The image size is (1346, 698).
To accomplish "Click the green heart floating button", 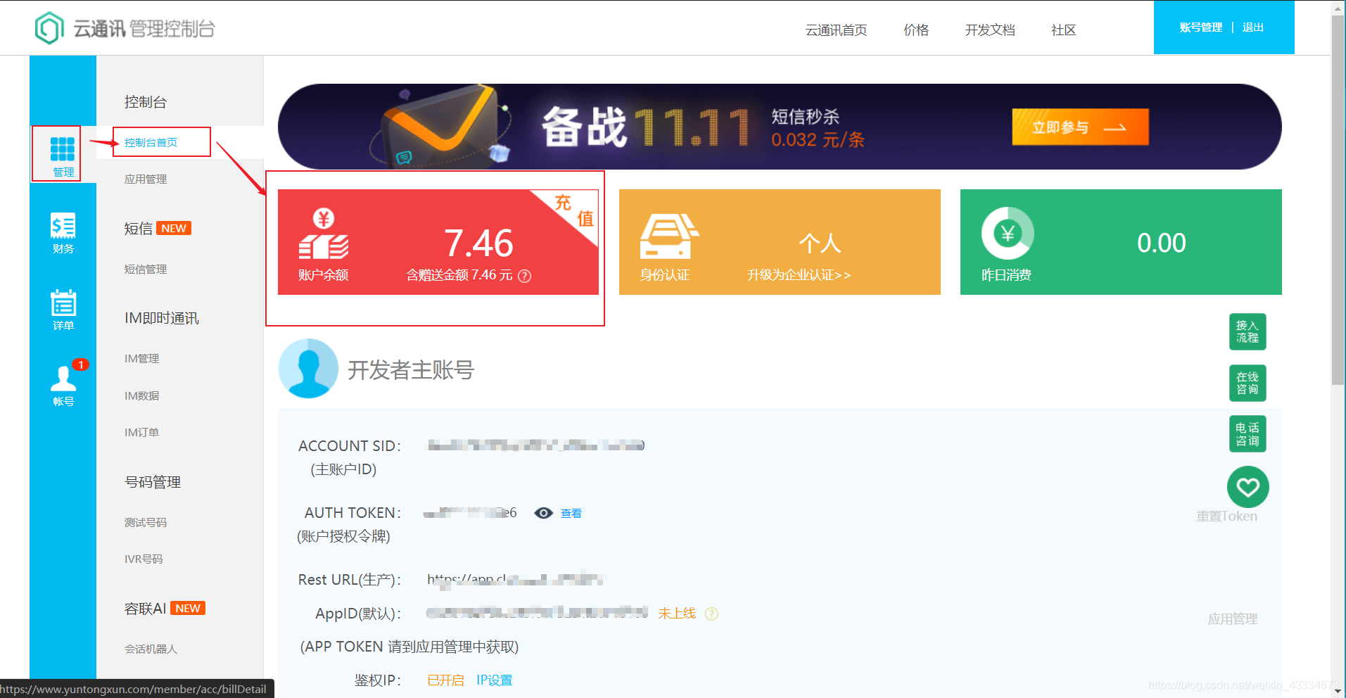I will click(1247, 486).
